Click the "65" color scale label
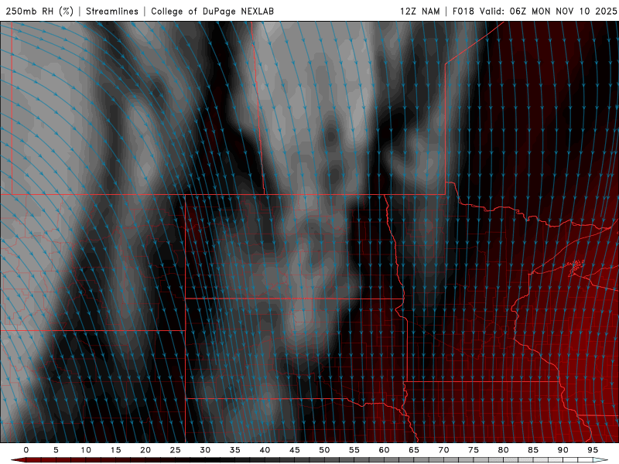 (414, 450)
